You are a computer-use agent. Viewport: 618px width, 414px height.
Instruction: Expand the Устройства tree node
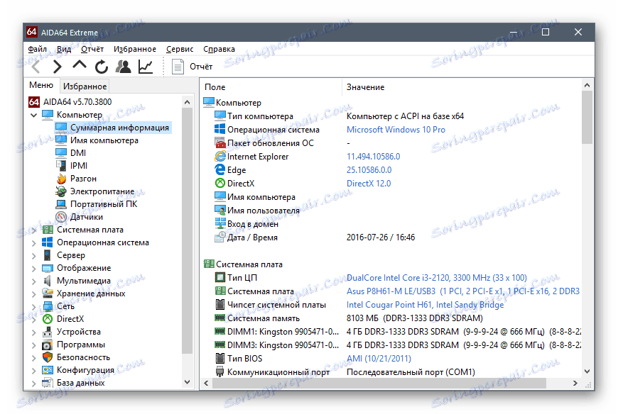(x=34, y=332)
